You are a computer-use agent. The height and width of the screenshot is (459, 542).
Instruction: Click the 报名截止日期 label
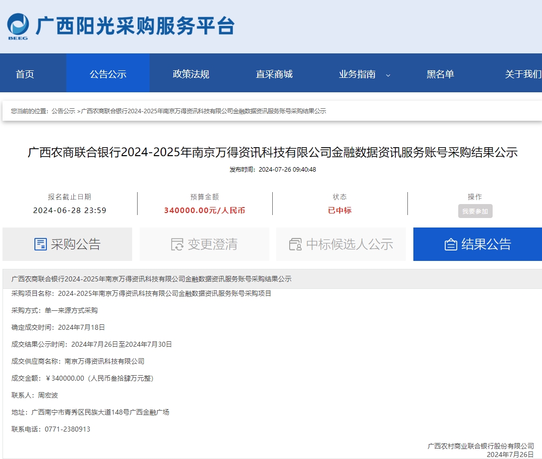click(x=69, y=197)
